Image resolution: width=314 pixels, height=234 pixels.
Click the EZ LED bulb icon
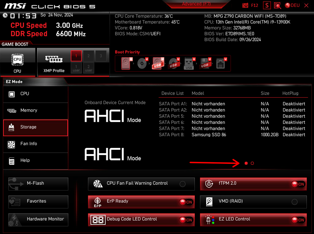click(x=210, y=220)
